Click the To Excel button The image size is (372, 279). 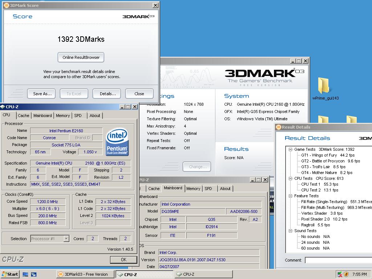(x=74, y=94)
